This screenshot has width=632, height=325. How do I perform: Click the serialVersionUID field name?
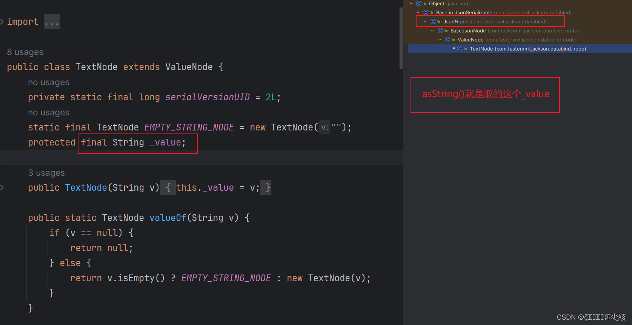tap(208, 97)
